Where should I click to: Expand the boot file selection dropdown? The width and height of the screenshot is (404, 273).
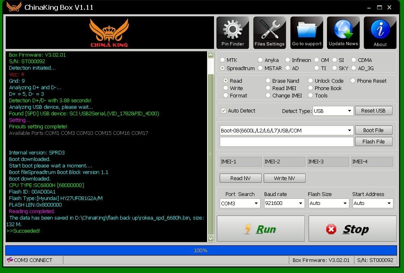[x=286, y=130]
